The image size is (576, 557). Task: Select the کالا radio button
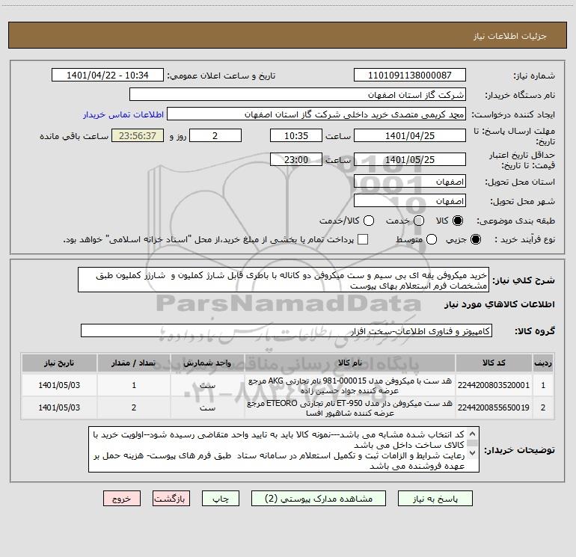point(458,221)
